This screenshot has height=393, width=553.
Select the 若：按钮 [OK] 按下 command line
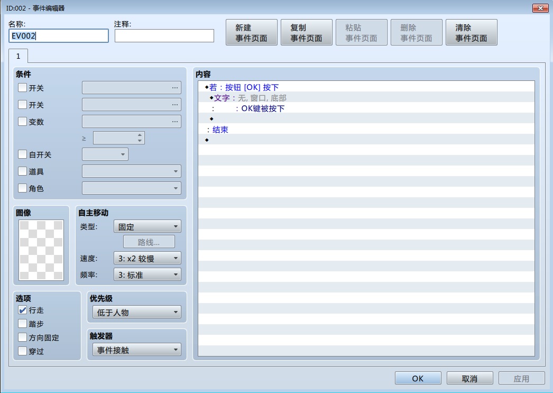coord(366,87)
